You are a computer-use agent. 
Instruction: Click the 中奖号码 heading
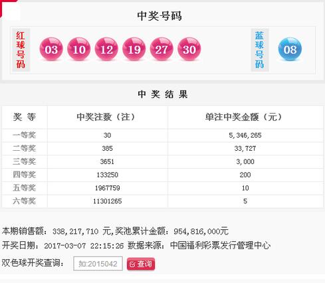[160, 16]
